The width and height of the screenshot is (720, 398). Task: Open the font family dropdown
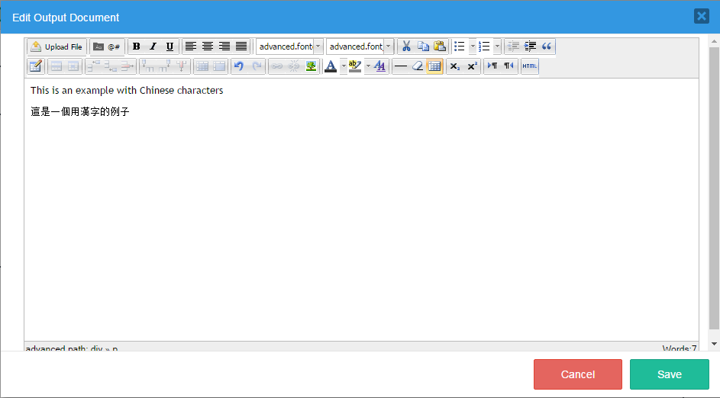[318, 47]
